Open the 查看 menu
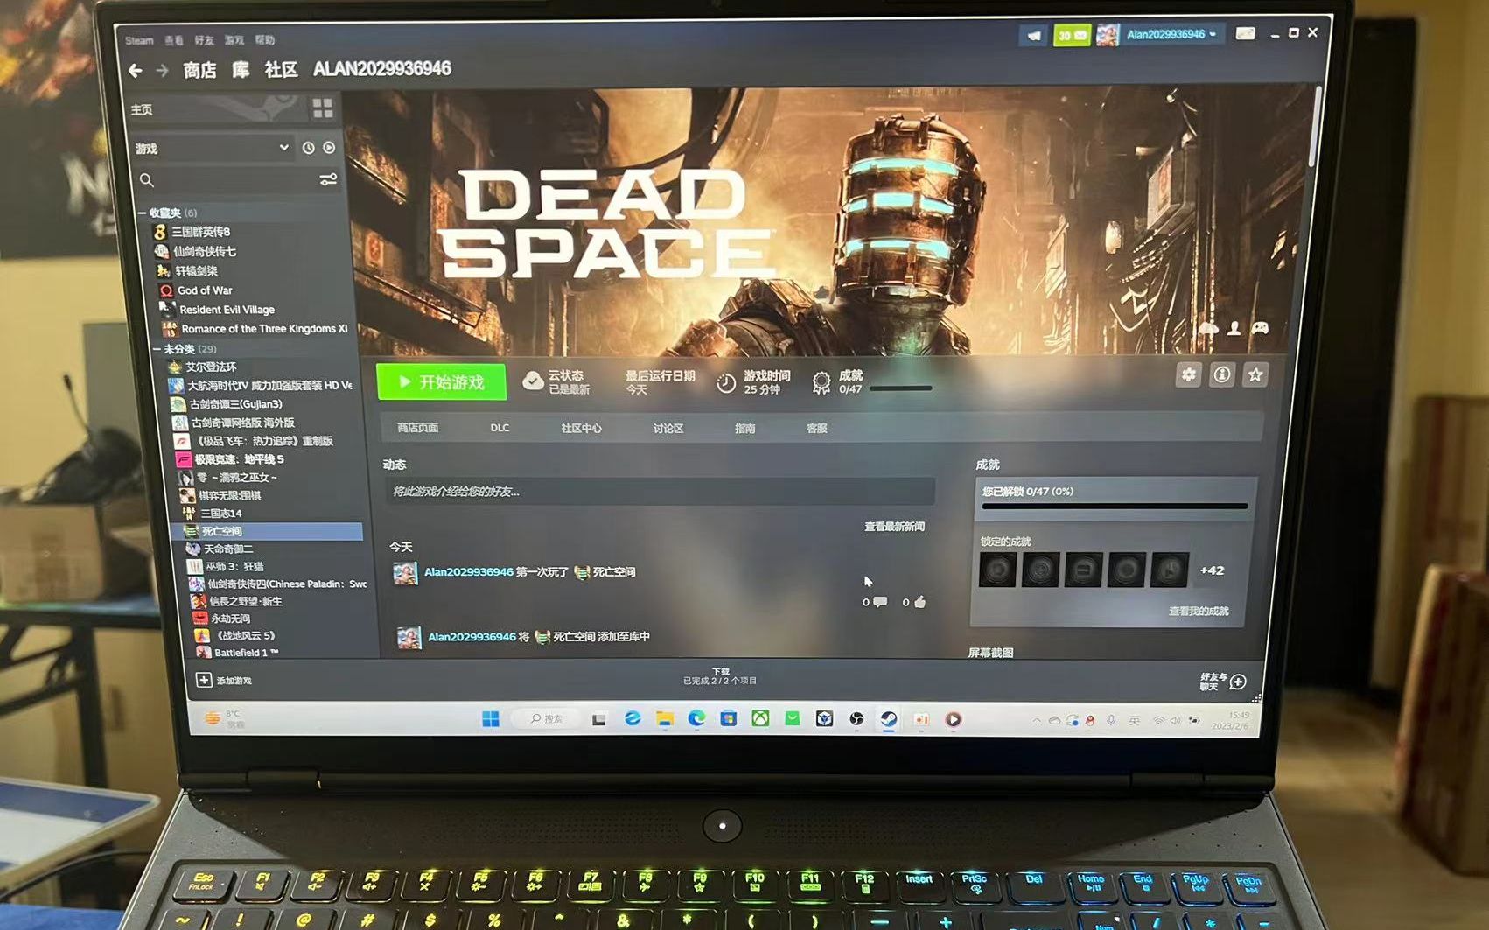 click(x=174, y=40)
